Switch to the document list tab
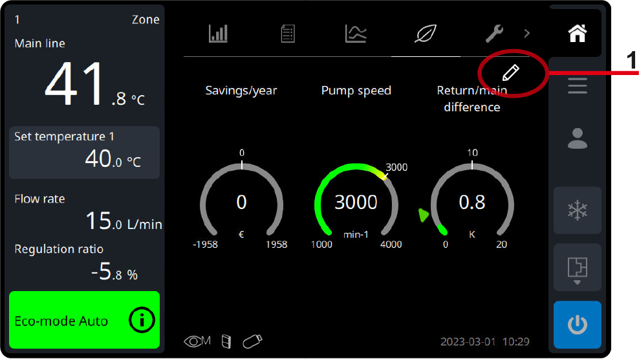Image resolution: width=639 pixels, height=359 pixels. pos(288,34)
